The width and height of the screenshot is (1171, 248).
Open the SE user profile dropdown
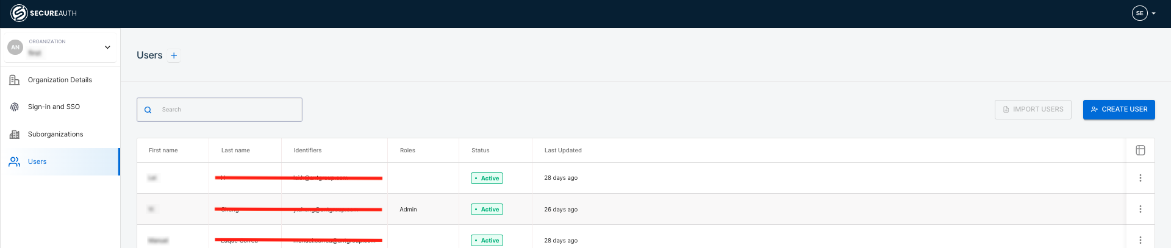click(x=1144, y=13)
